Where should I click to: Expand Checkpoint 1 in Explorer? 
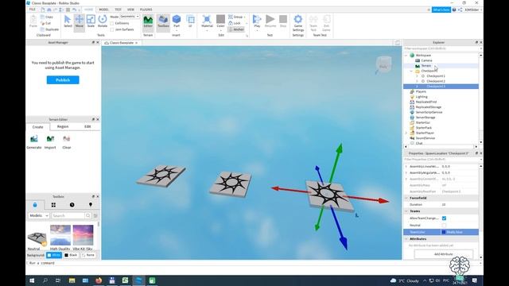click(x=417, y=76)
